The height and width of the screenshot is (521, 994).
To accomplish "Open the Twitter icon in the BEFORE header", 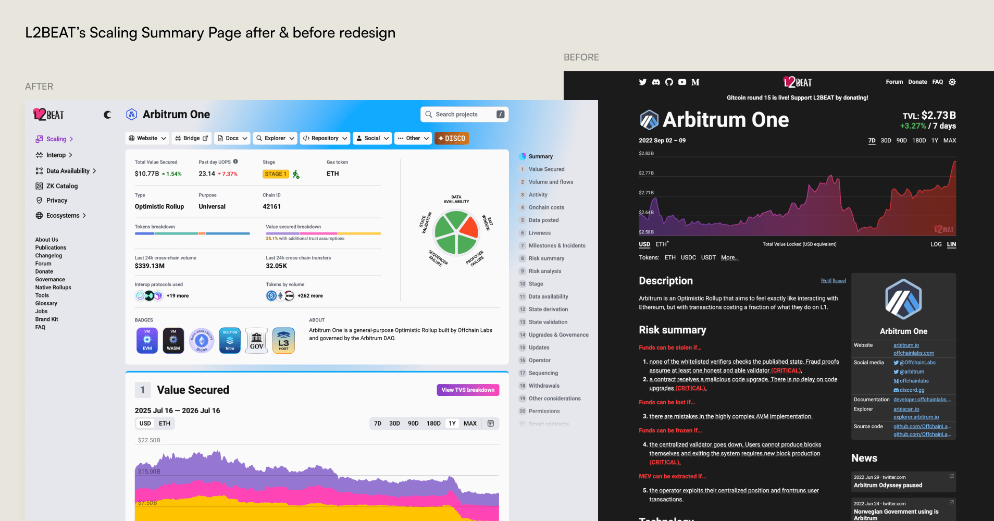I will [x=643, y=82].
